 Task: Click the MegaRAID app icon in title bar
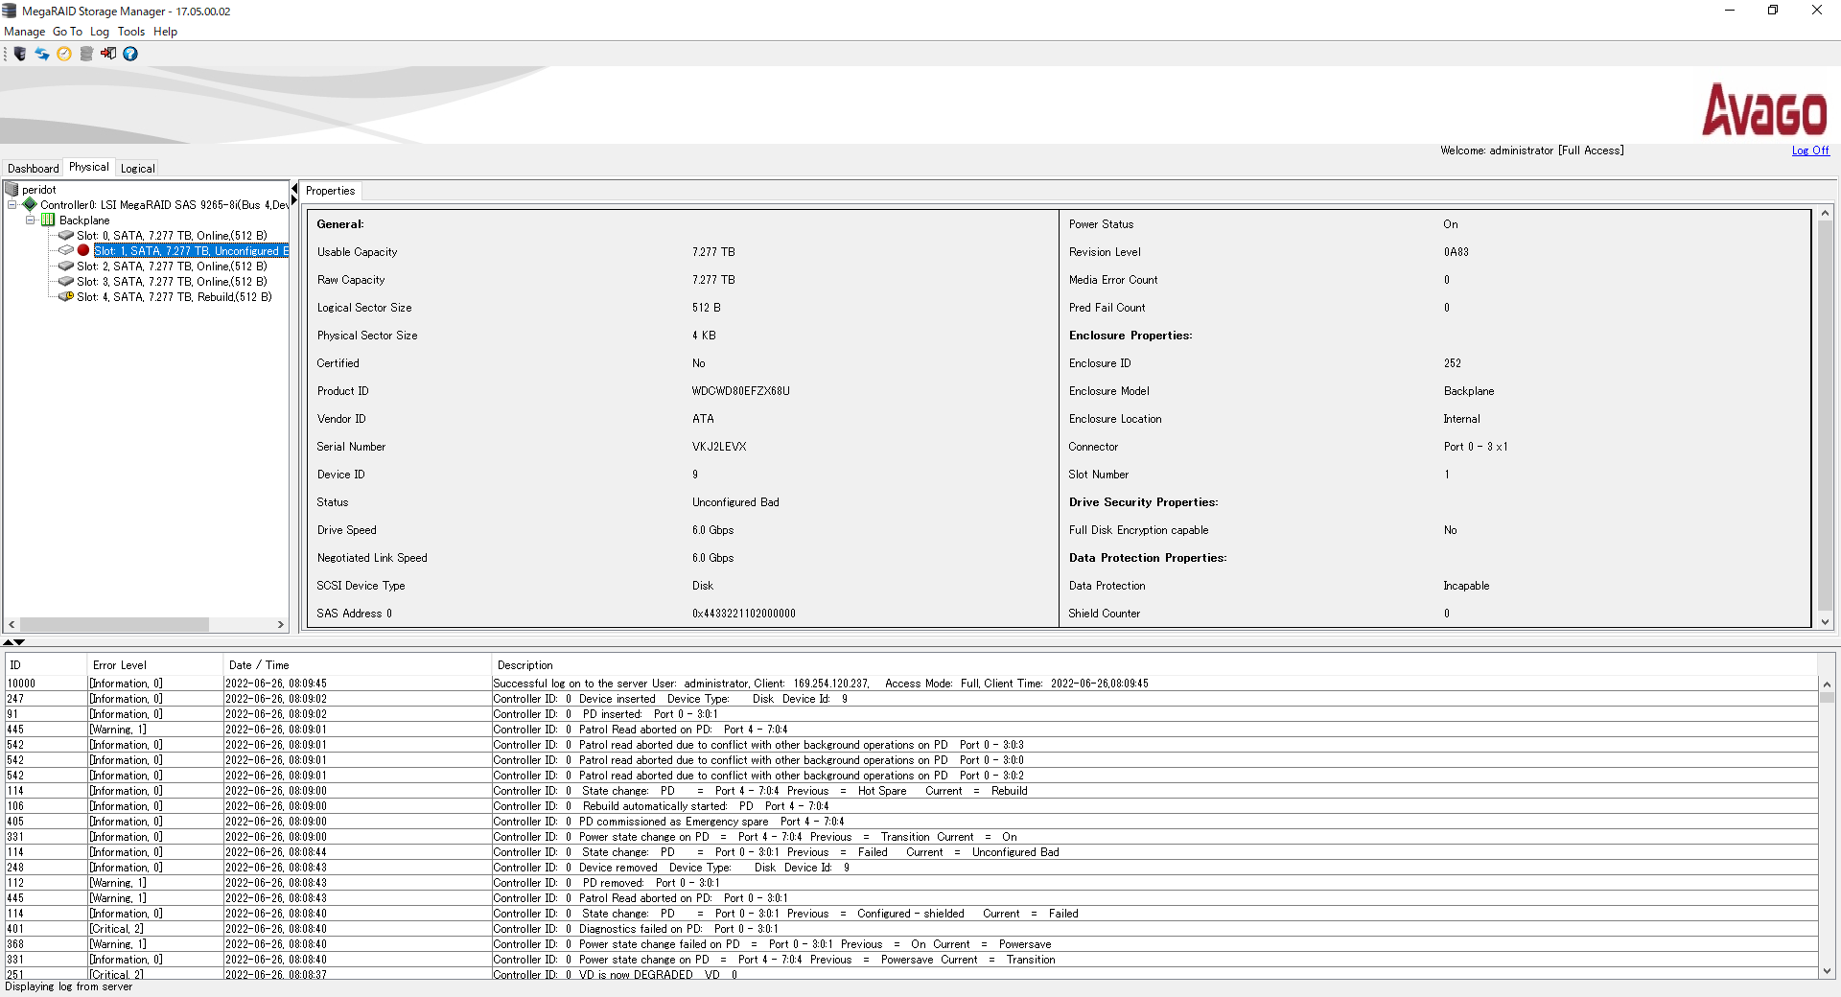10,11
